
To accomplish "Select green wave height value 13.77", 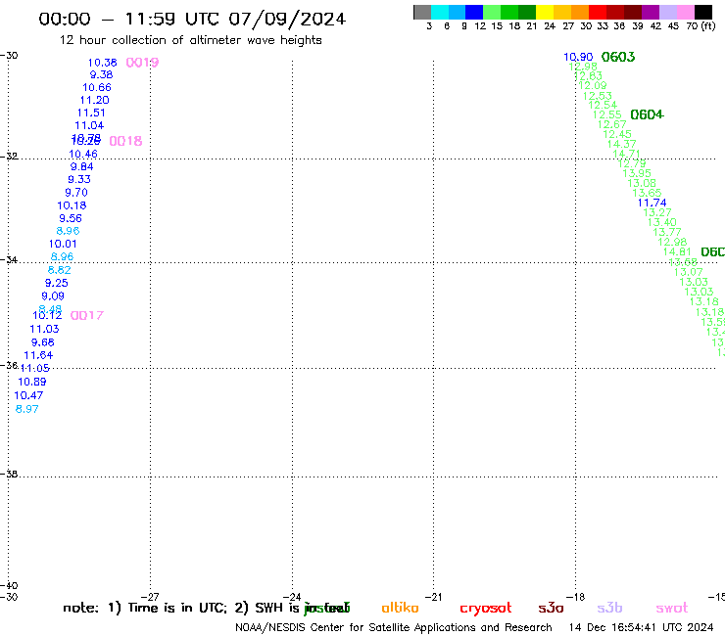I will coord(667,232).
